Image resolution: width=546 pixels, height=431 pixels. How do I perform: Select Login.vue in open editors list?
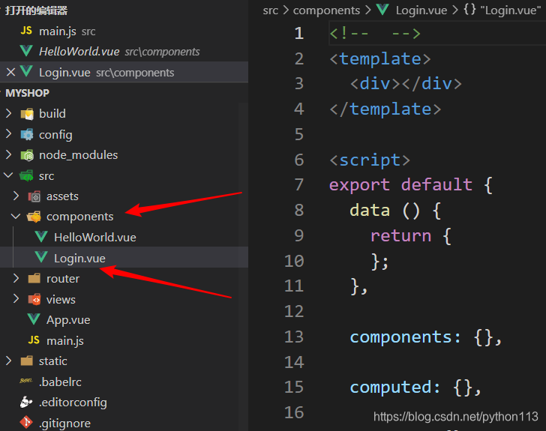(x=124, y=72)
